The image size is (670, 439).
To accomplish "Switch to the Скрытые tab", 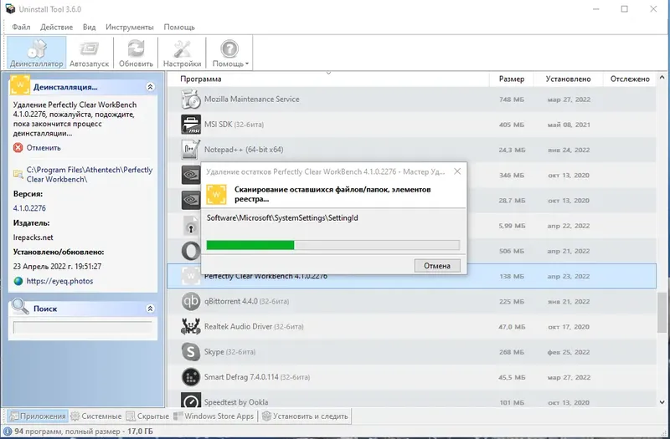I will pos(147,416).
